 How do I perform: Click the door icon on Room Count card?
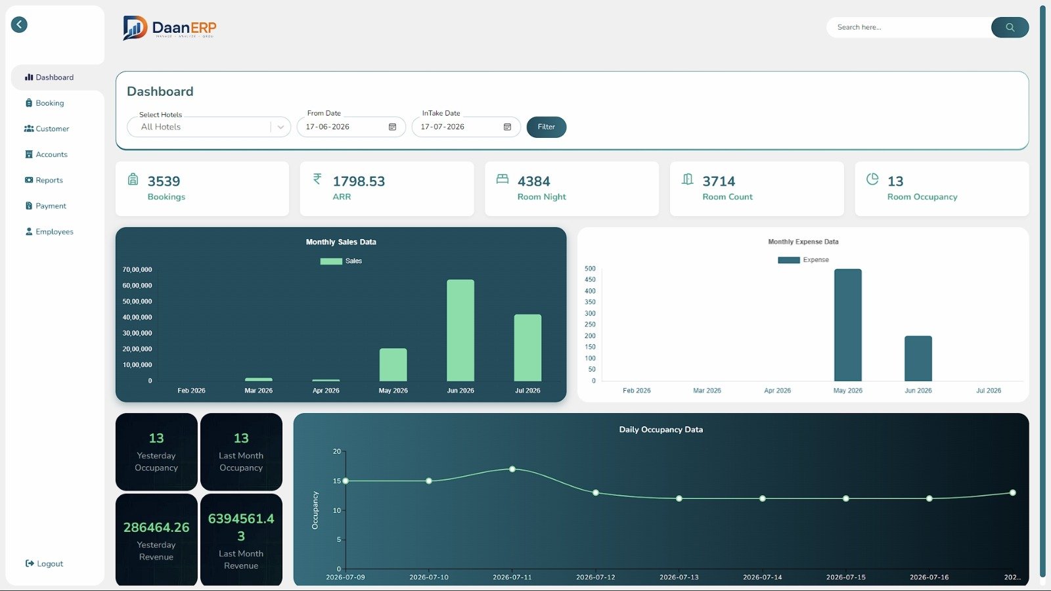point(687,179)
